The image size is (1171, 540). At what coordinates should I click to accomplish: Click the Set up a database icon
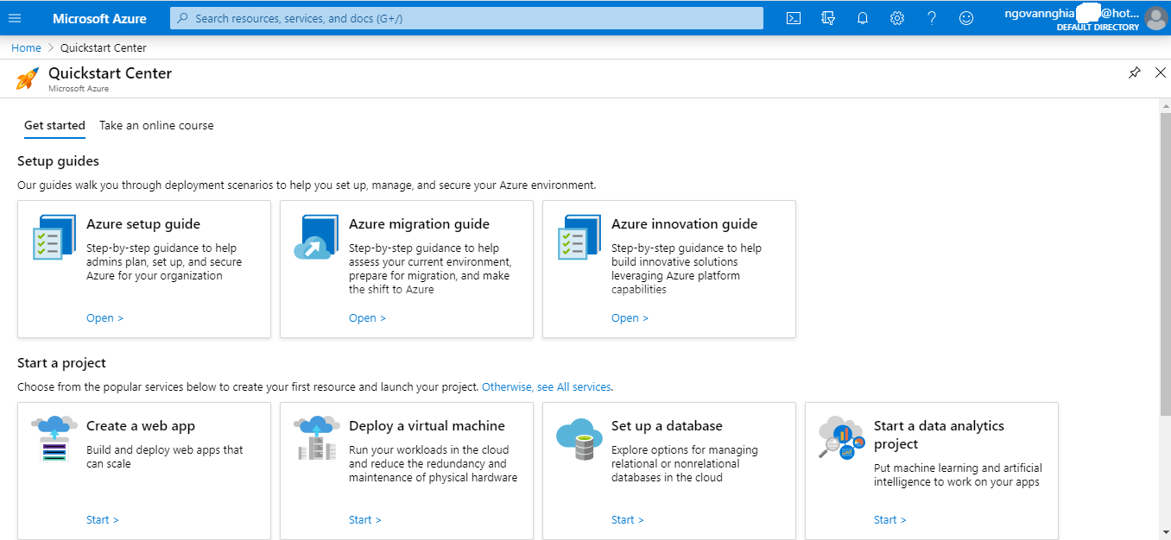[579, 439]
